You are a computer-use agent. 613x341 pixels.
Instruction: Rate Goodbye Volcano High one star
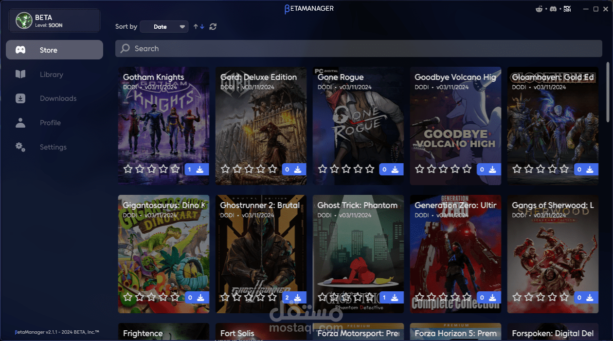pyautogui.click(x=420, y=169)
